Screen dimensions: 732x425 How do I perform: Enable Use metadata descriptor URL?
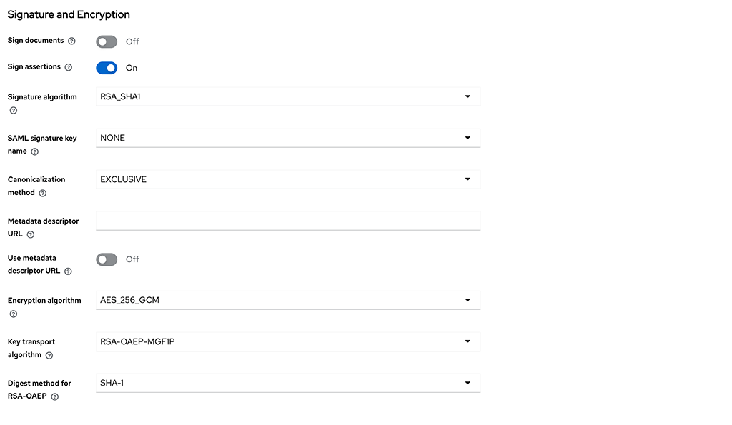point(106,259)
